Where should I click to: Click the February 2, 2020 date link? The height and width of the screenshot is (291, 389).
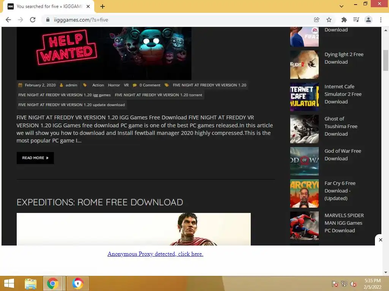40,85
